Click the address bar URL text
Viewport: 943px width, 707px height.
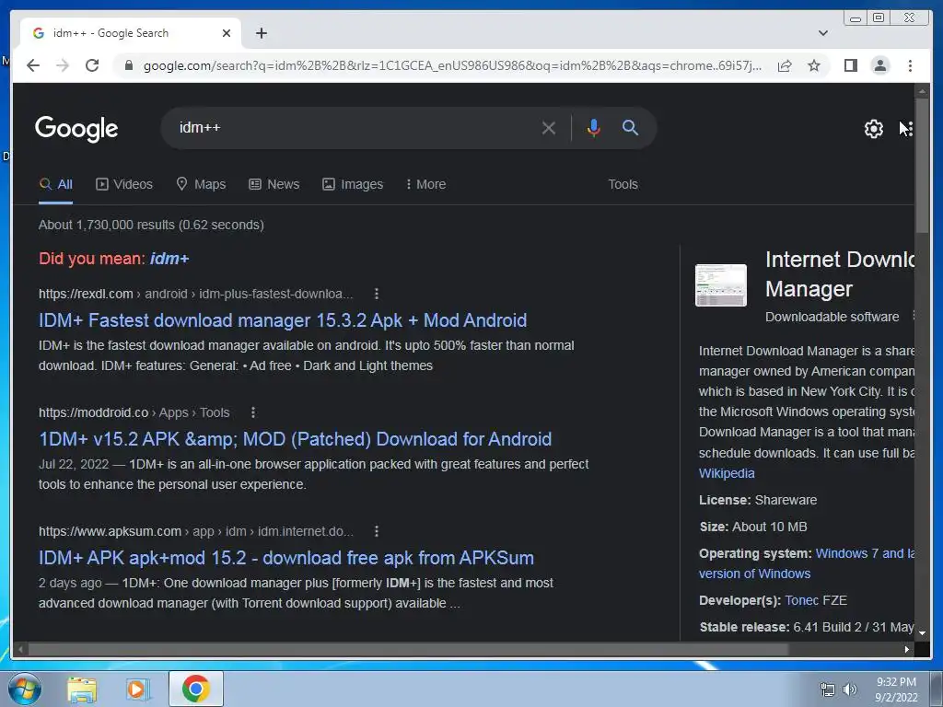(452, 65)
